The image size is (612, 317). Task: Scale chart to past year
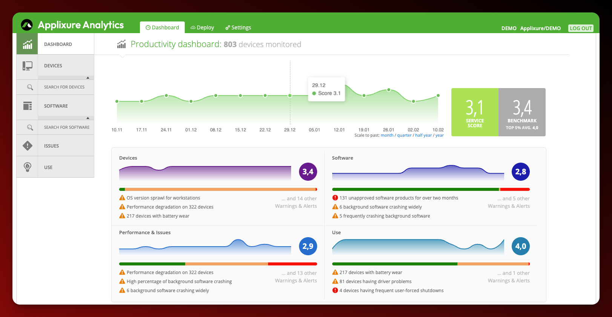click(x=440, y=135)
